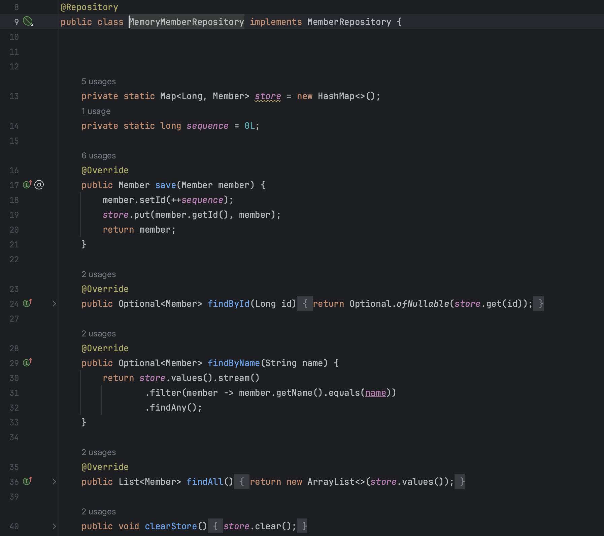Click the underlined store field declaration
The image size is (604, 536).
pyautogui.click(x=268, y=96)
